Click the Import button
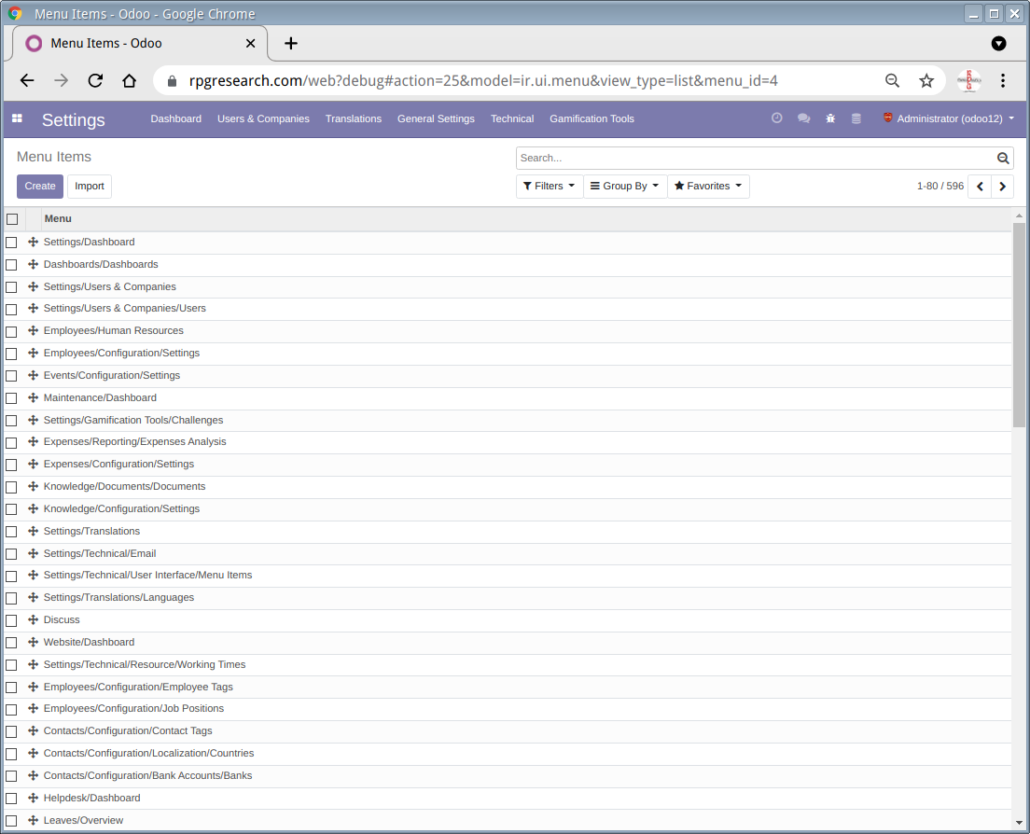Screen dimensions: 1030x834 90,187
